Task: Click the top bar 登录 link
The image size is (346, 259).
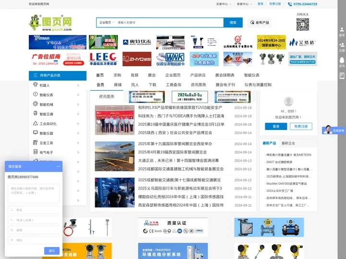Action: 260,4
